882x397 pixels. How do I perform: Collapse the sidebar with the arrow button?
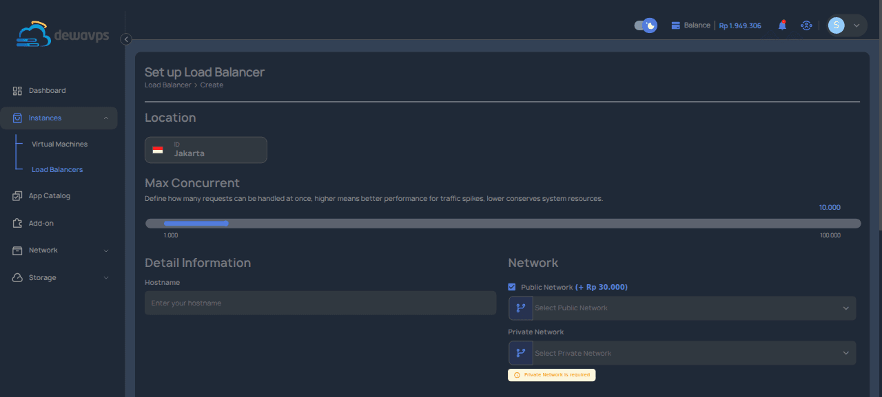point(126,39)
